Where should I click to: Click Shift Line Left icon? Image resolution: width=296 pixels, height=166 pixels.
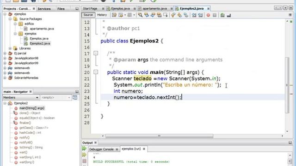click(x=194, y=15)
